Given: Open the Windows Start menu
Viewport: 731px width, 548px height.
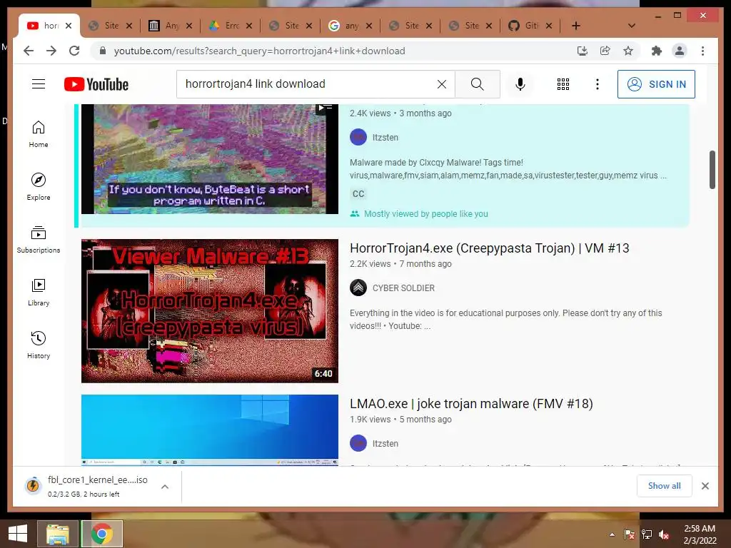Looking at the screenshot, I should (18, 534).
